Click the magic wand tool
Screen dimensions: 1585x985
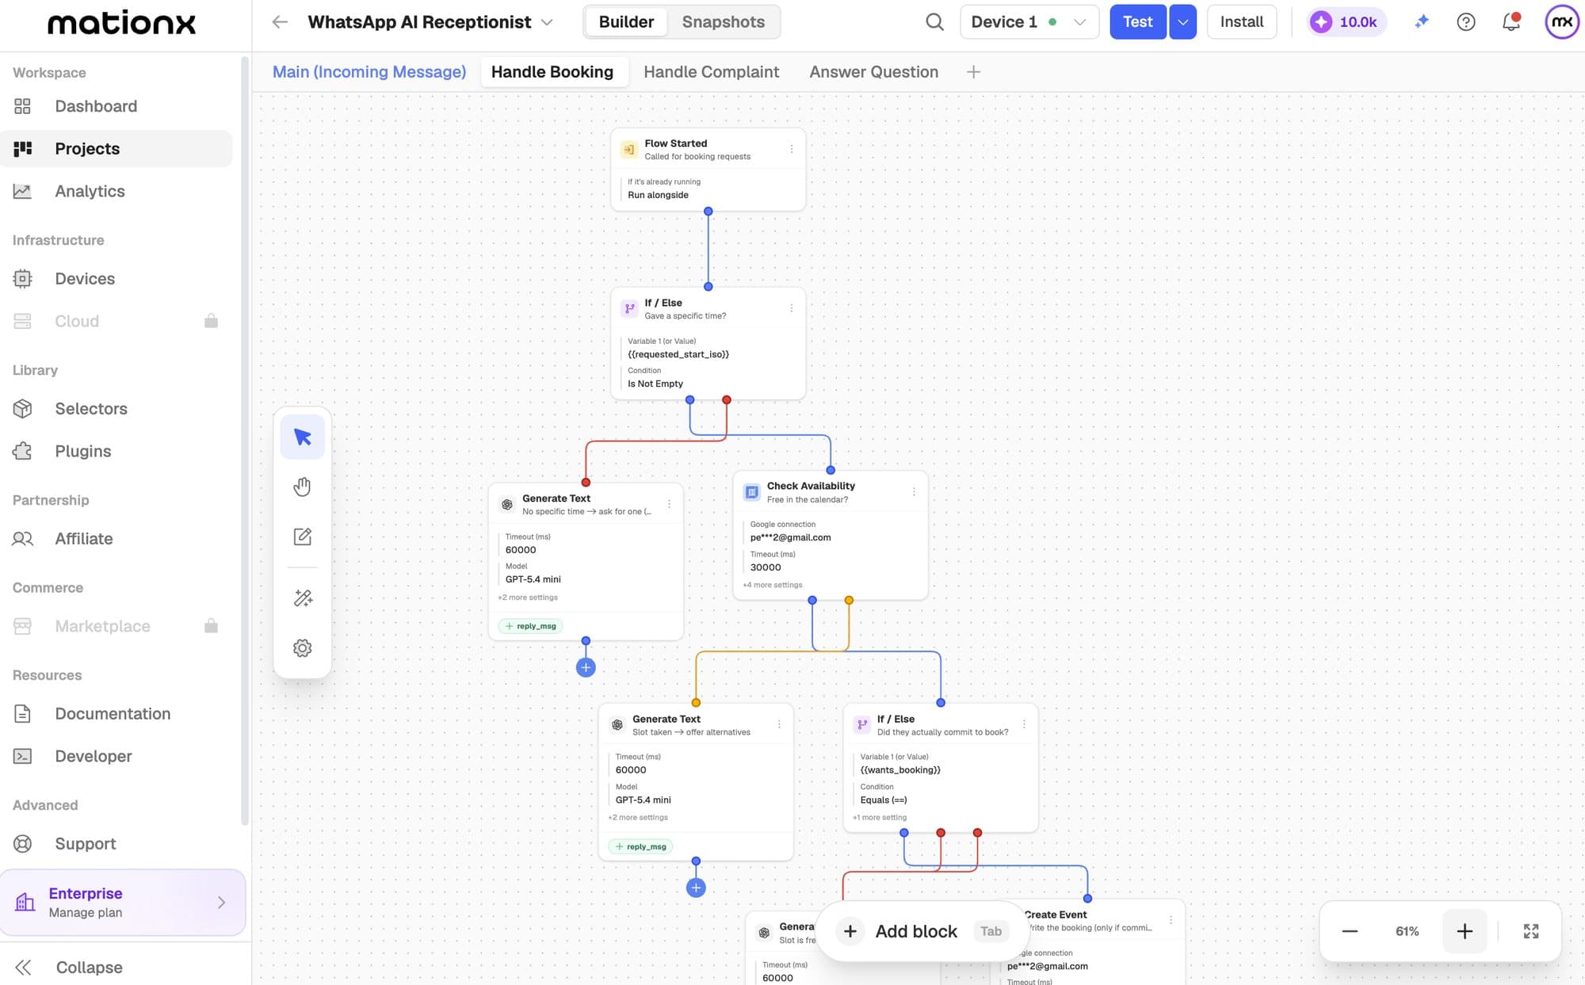point(302,597)
